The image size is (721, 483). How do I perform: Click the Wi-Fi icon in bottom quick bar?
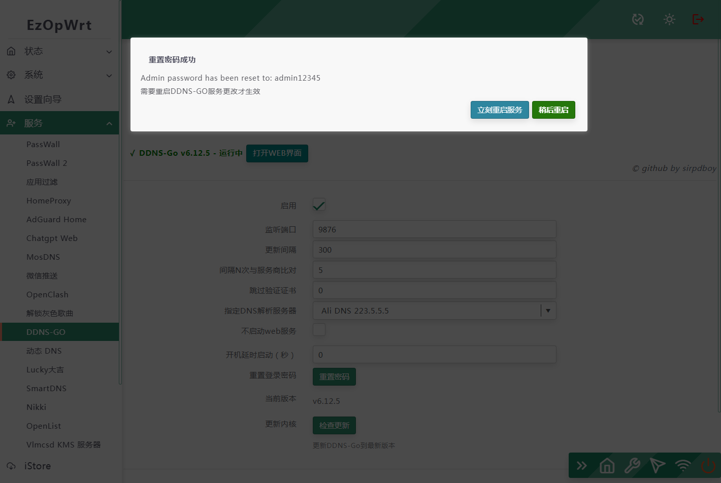coord(683,466)
